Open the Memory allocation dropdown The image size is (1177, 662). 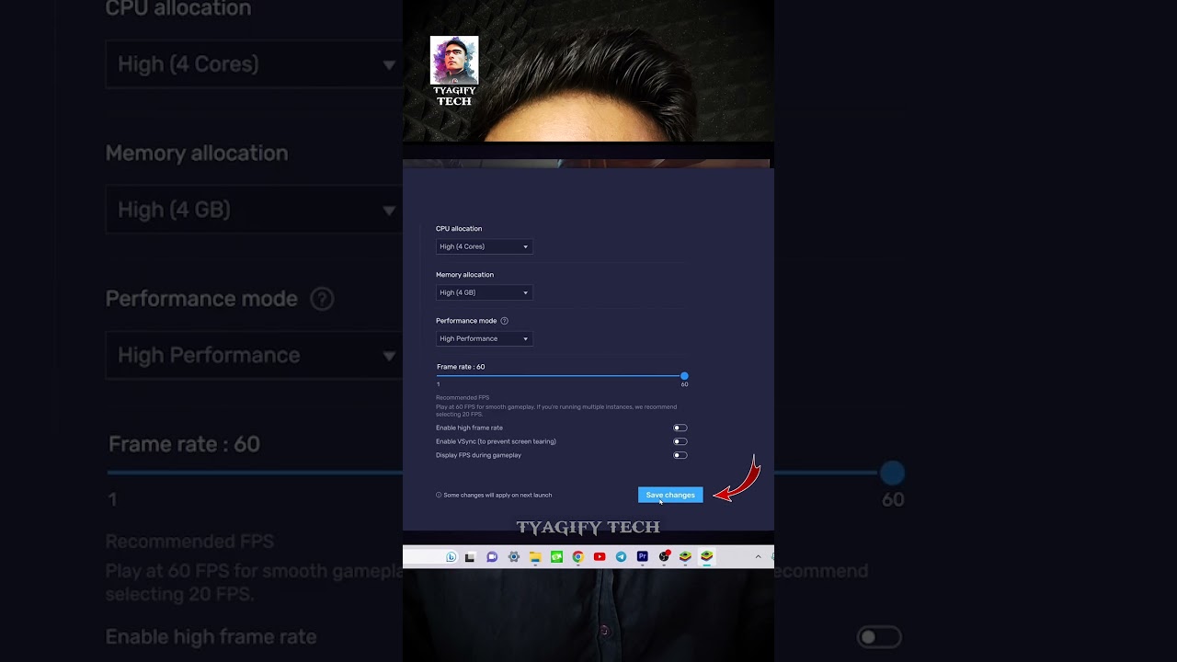[x=484, y=292]
